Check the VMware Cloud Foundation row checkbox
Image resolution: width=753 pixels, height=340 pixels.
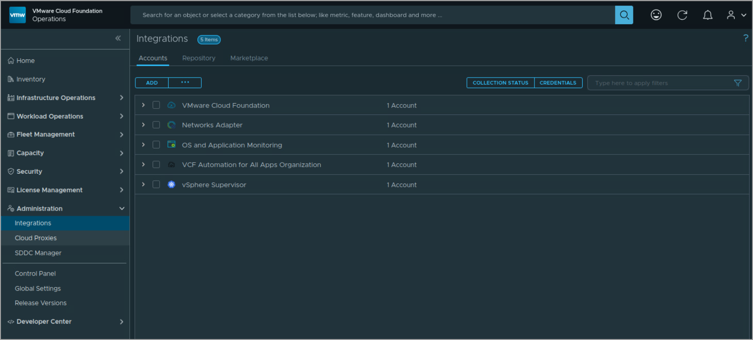pos(156,105)
